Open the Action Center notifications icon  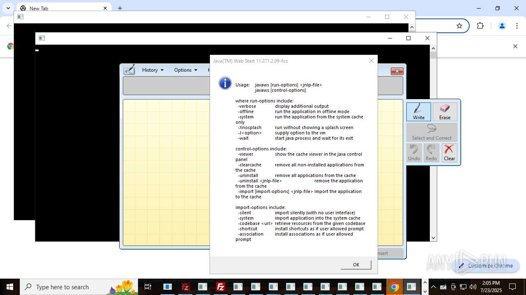click(x=512, y=287)
